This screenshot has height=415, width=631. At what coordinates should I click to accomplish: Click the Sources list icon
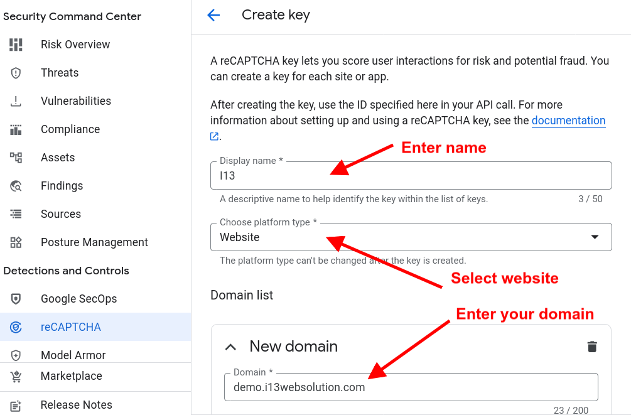point(16,213)
